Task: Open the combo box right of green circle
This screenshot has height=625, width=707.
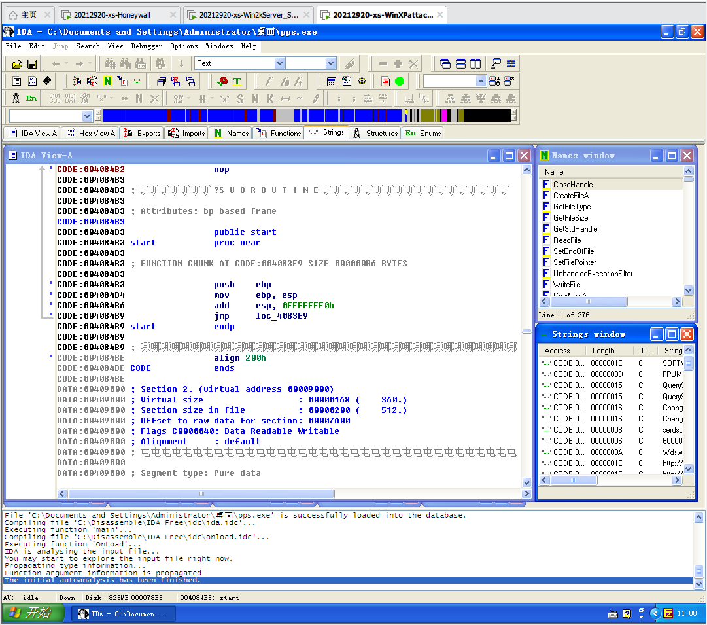Action: pos(481,81)
